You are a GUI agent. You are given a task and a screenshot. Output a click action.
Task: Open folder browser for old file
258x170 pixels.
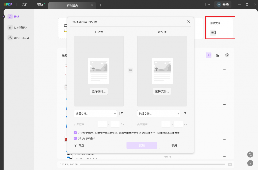[121, 114]
